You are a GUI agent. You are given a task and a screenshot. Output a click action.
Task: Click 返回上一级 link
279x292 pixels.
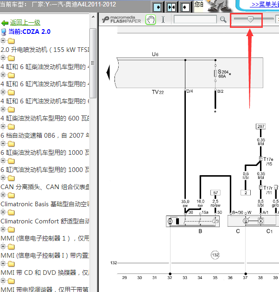click(25, 22)
